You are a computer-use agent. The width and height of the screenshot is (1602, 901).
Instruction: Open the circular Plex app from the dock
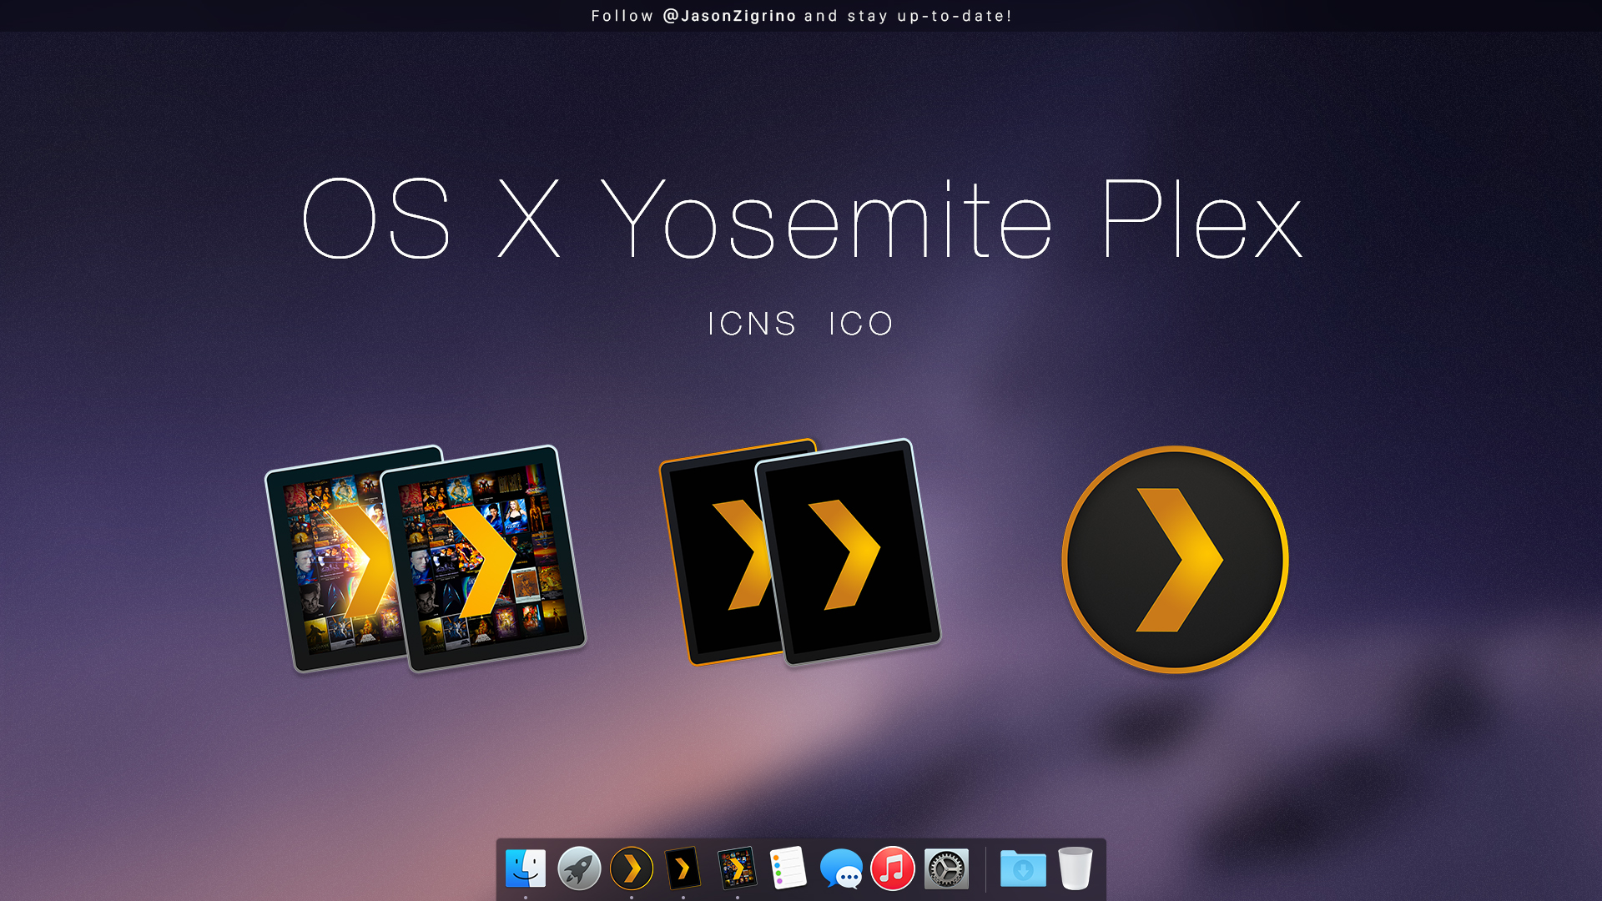tap(633, 868)
